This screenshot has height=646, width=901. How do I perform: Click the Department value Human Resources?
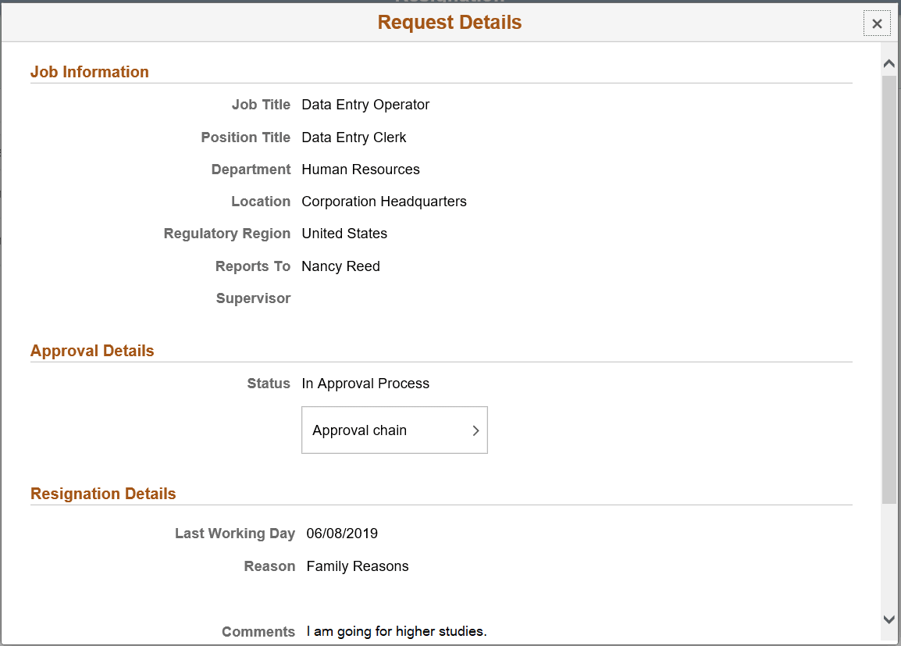(361, 169)
